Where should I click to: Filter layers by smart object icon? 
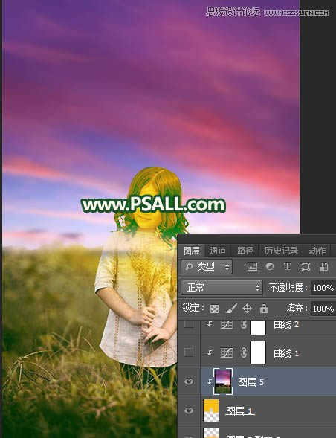click(x=323, y=266)
